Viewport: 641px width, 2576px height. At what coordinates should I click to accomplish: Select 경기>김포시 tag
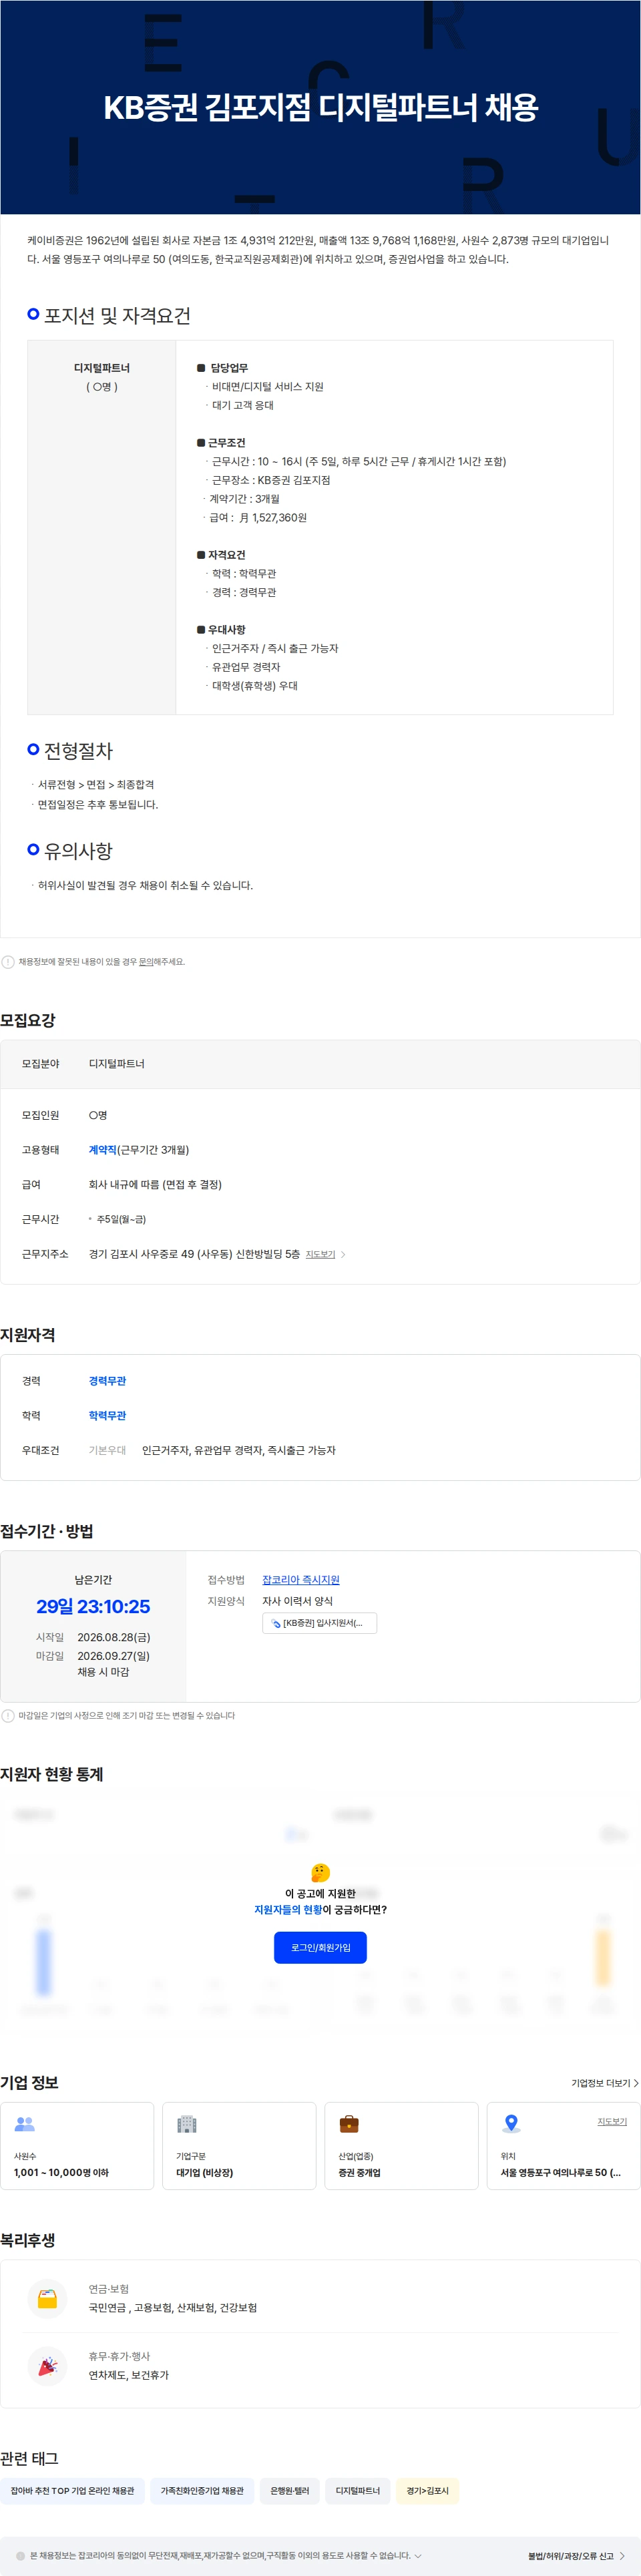(427, 2490)
